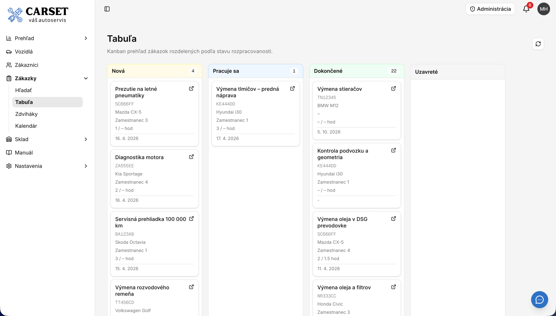Click the Honda Civic vehicle text

[x=330, y=304]
